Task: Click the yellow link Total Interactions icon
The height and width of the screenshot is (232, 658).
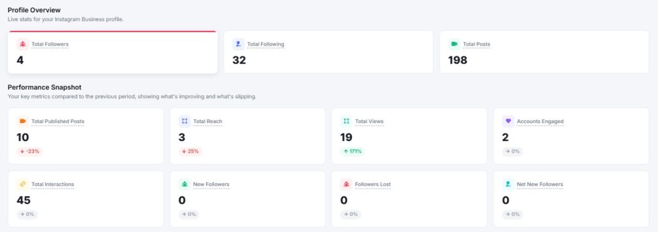Action: [x=22, y=185]
